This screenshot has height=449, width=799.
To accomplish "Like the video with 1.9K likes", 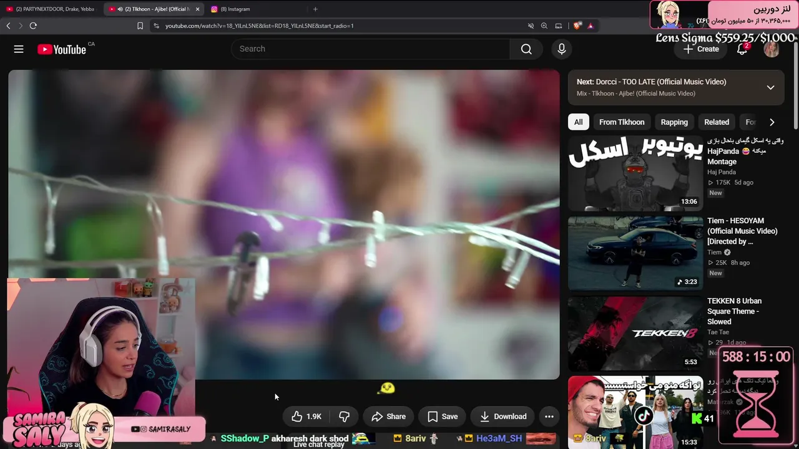I will [x=306, y=417].
